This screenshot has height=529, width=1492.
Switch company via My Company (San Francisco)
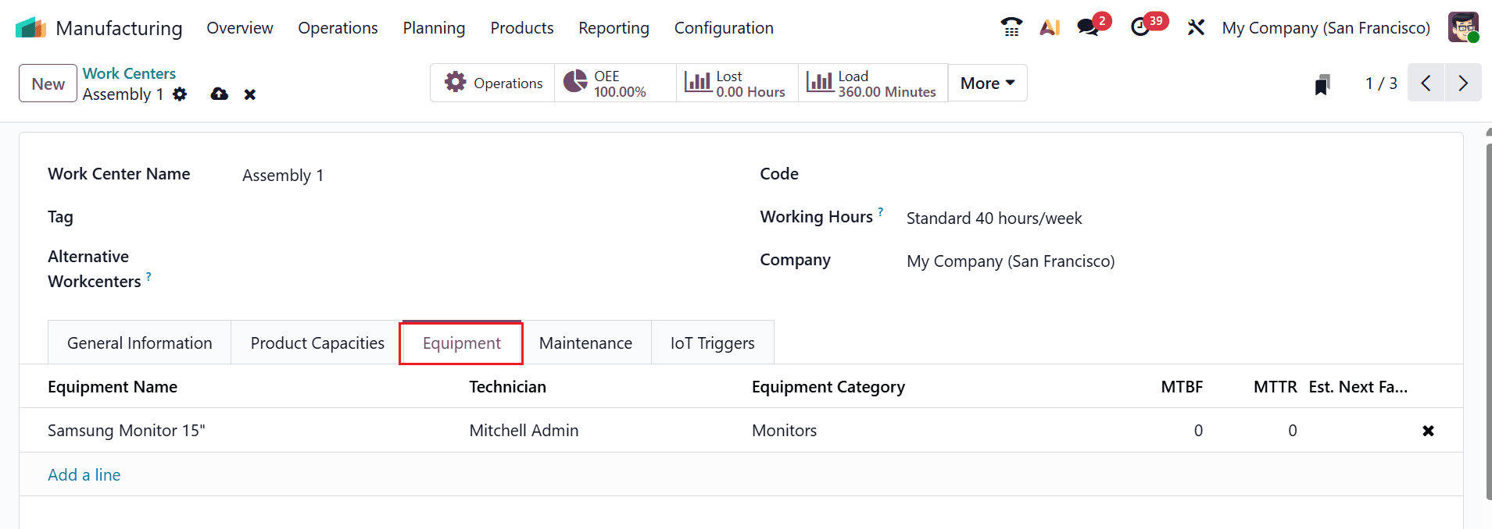pyautogui.click(x=1326, y=28)
